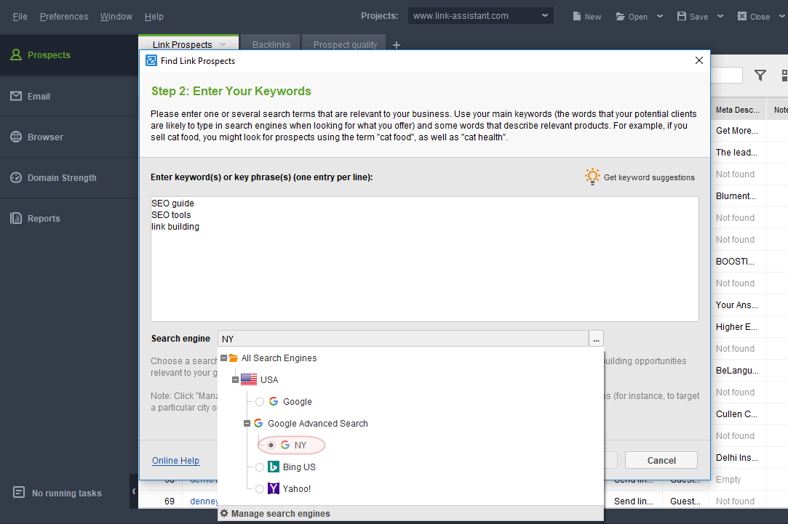Viewport: 788px width, 524px height.
Task: Open the Window menu
Action: (x=116, y=17)
